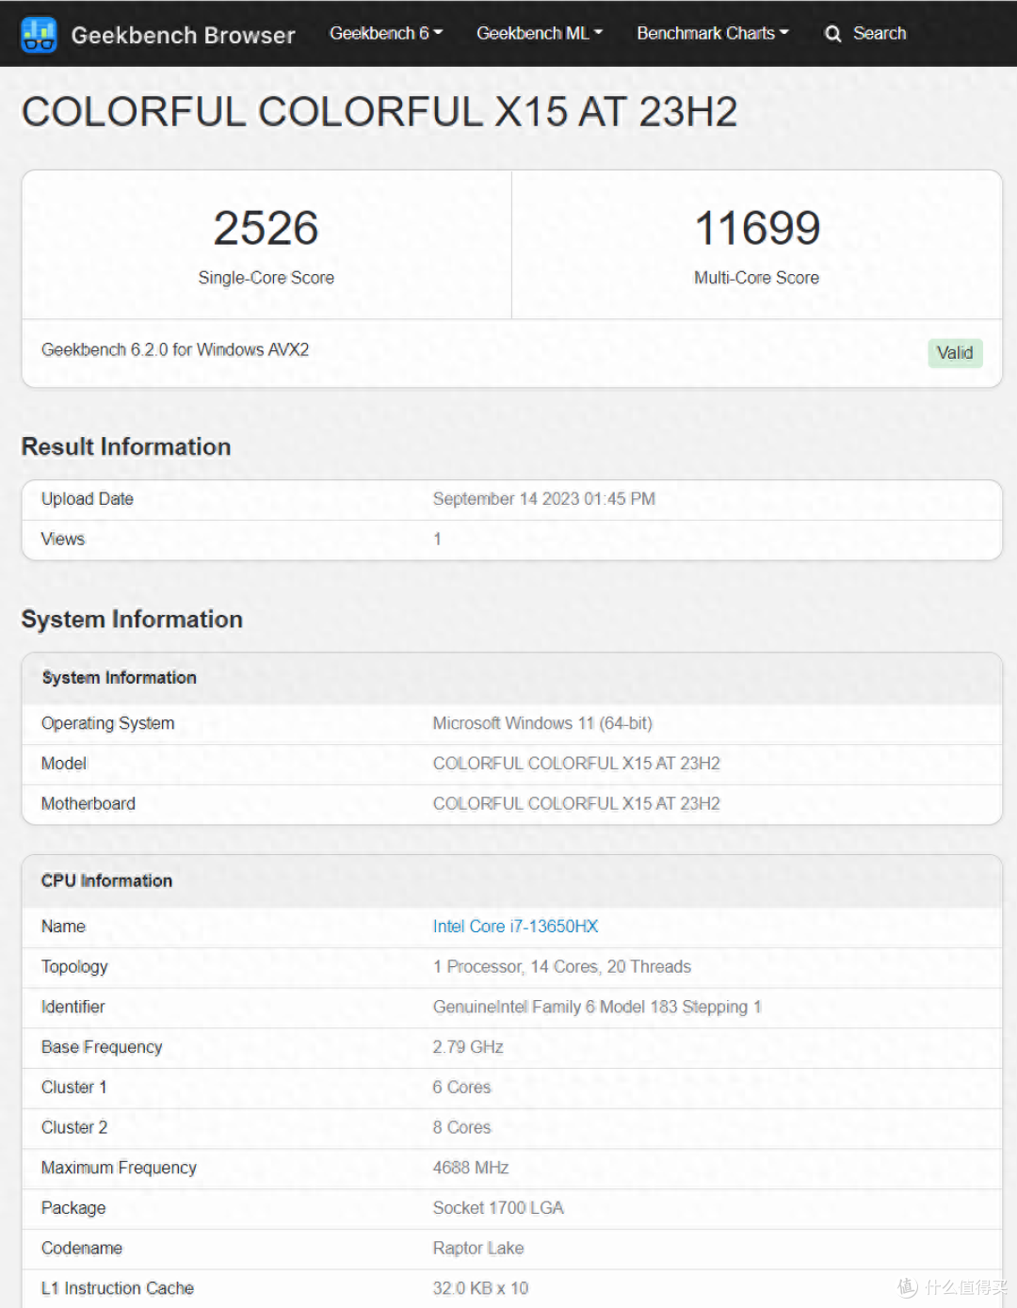Click the search magnifier icon

click(x=832, y=34)
